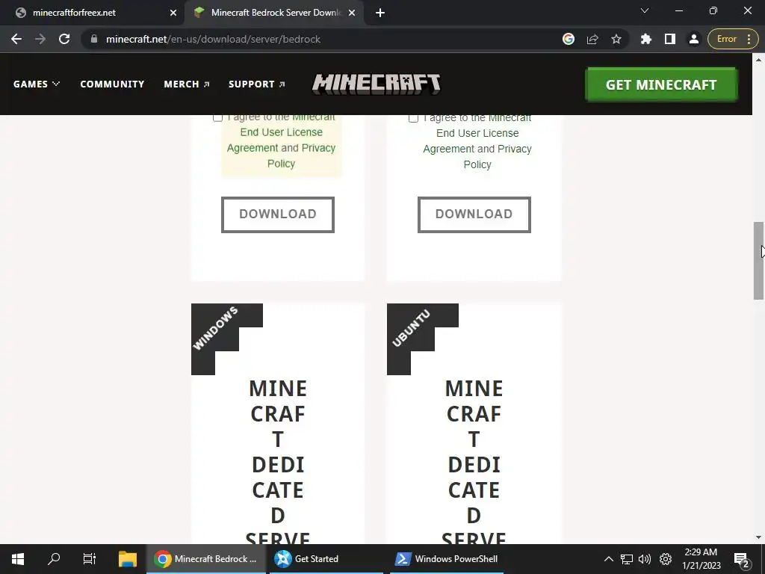Open File Explorer from taskbar

128,559
